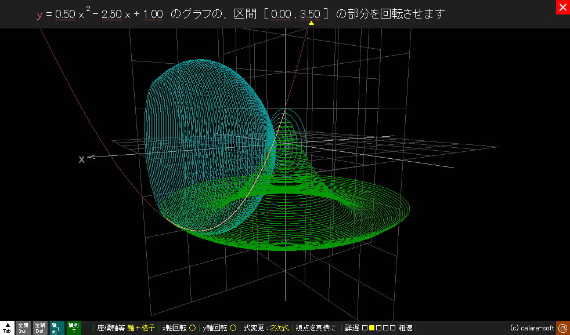Select the 横列 T layout button
570x335 pixels.
point(74,328)
